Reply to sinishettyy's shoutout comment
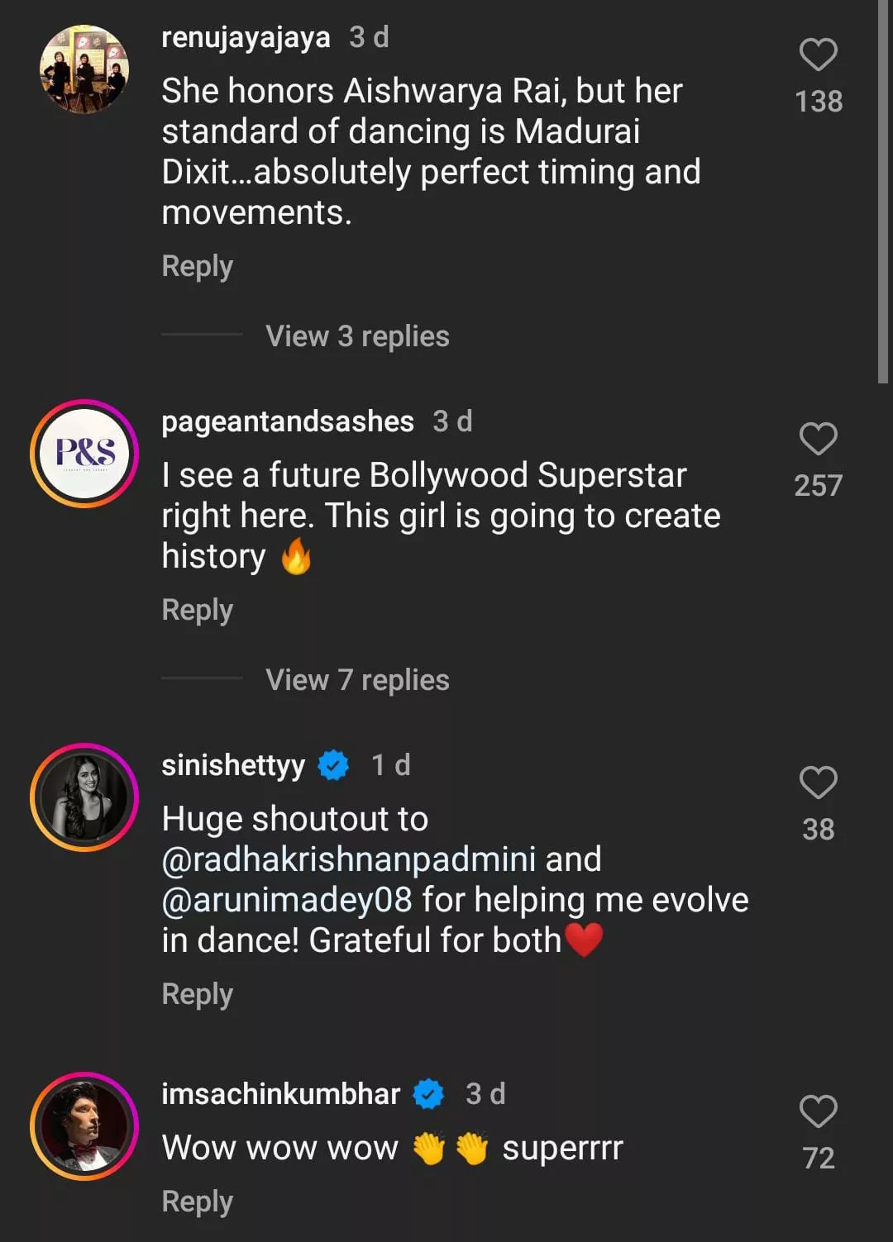Image resolution: width=893 pixels, height=1242 pixels. point(197,994)
